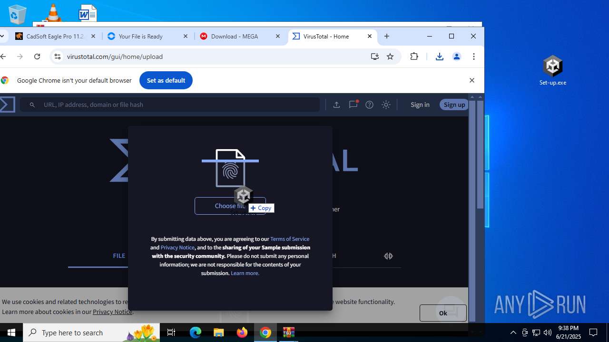Image resolution: width=609 pixels, height=342 pixels.
Task: Open Task View from the taskbar
Action: point(171,332)
